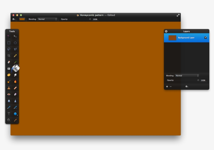Screen dimensions: 214x150
Task: Select the Red Eye tool
Action: click(x=9, y=95)
